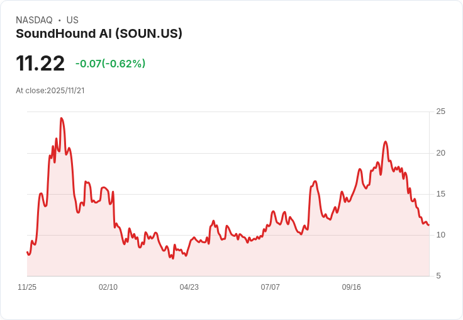Click the 11.22 current price

tap(40, 63)
